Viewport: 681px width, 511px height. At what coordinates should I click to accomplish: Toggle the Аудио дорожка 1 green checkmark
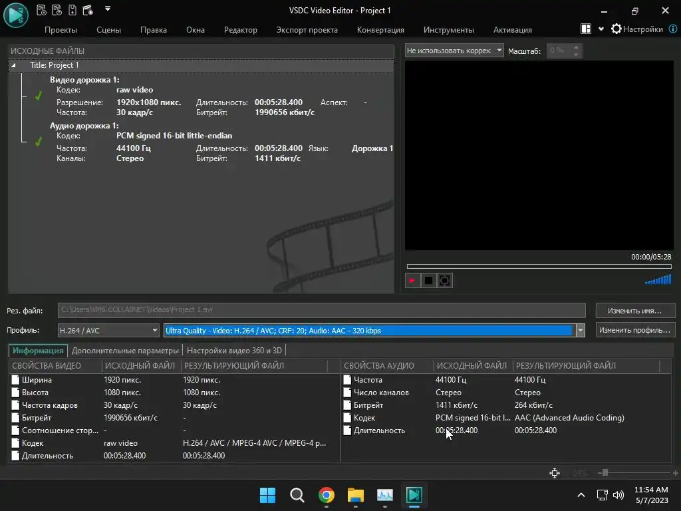click(39, 142)
